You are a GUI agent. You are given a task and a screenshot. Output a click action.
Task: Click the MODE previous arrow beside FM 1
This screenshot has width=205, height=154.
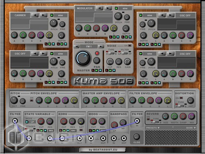pos(77,47)
